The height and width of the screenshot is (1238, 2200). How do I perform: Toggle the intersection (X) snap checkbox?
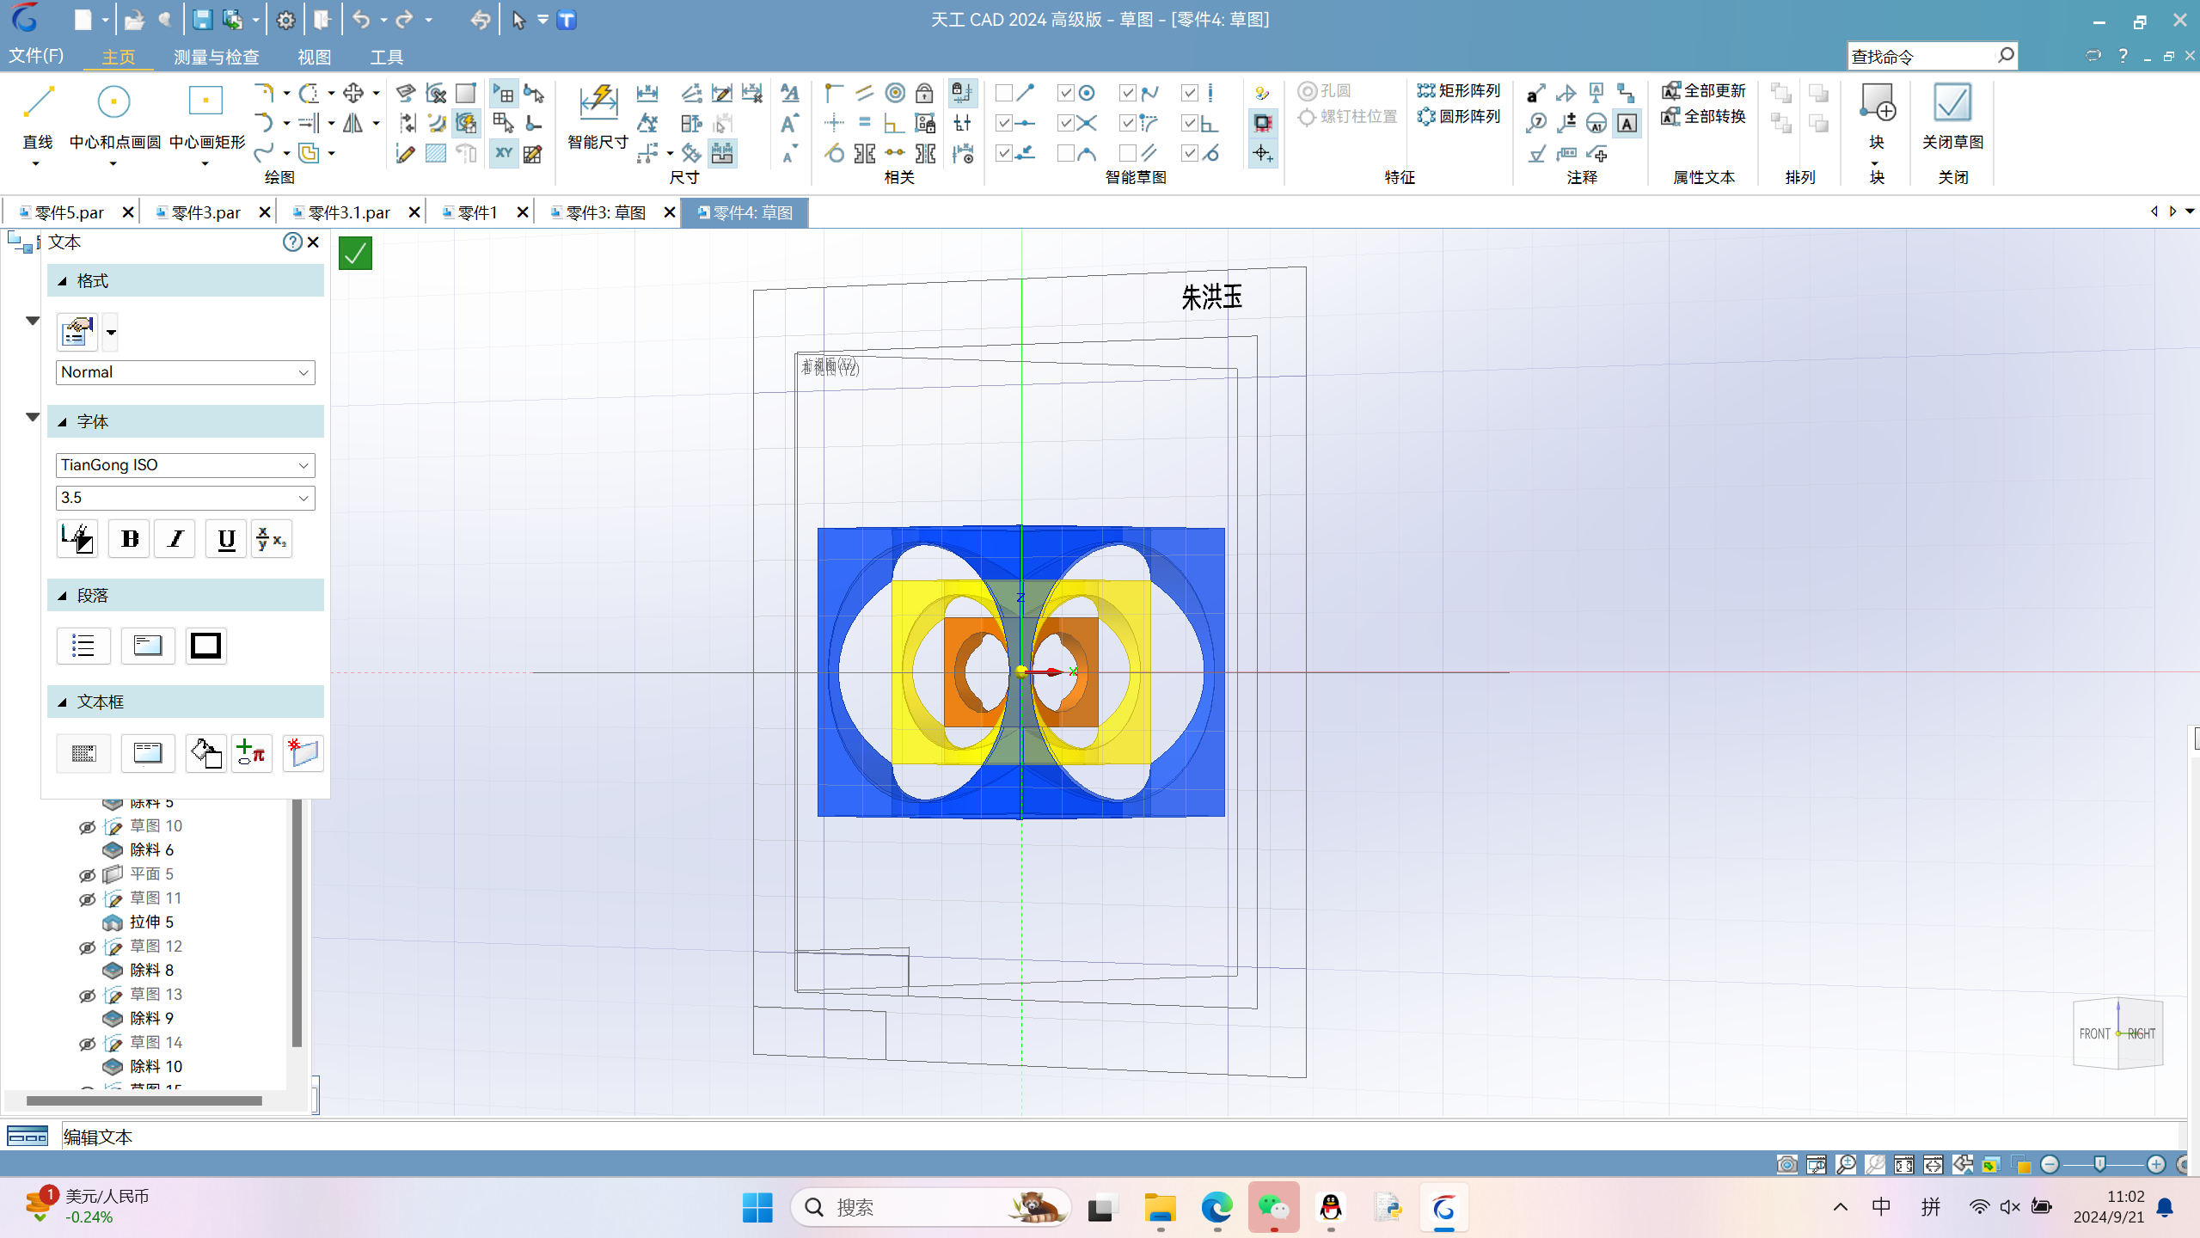pyautogui.click(x=1065, y=123)
